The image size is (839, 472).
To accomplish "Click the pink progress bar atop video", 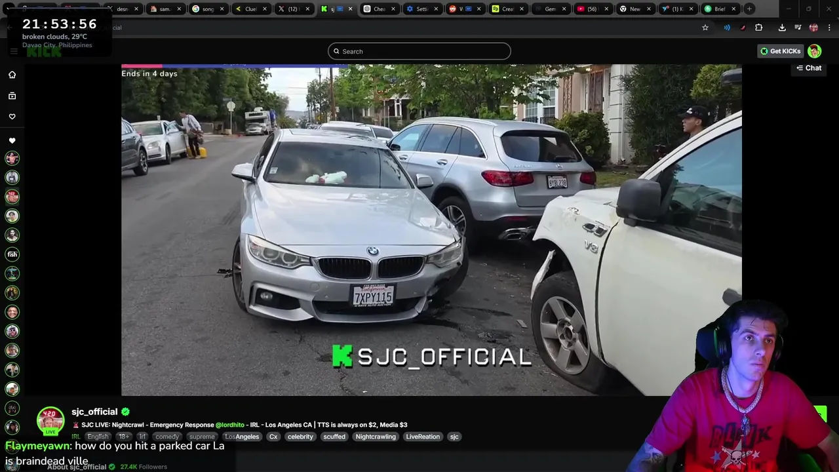I will pyautogui.click(x=142, y=66).
